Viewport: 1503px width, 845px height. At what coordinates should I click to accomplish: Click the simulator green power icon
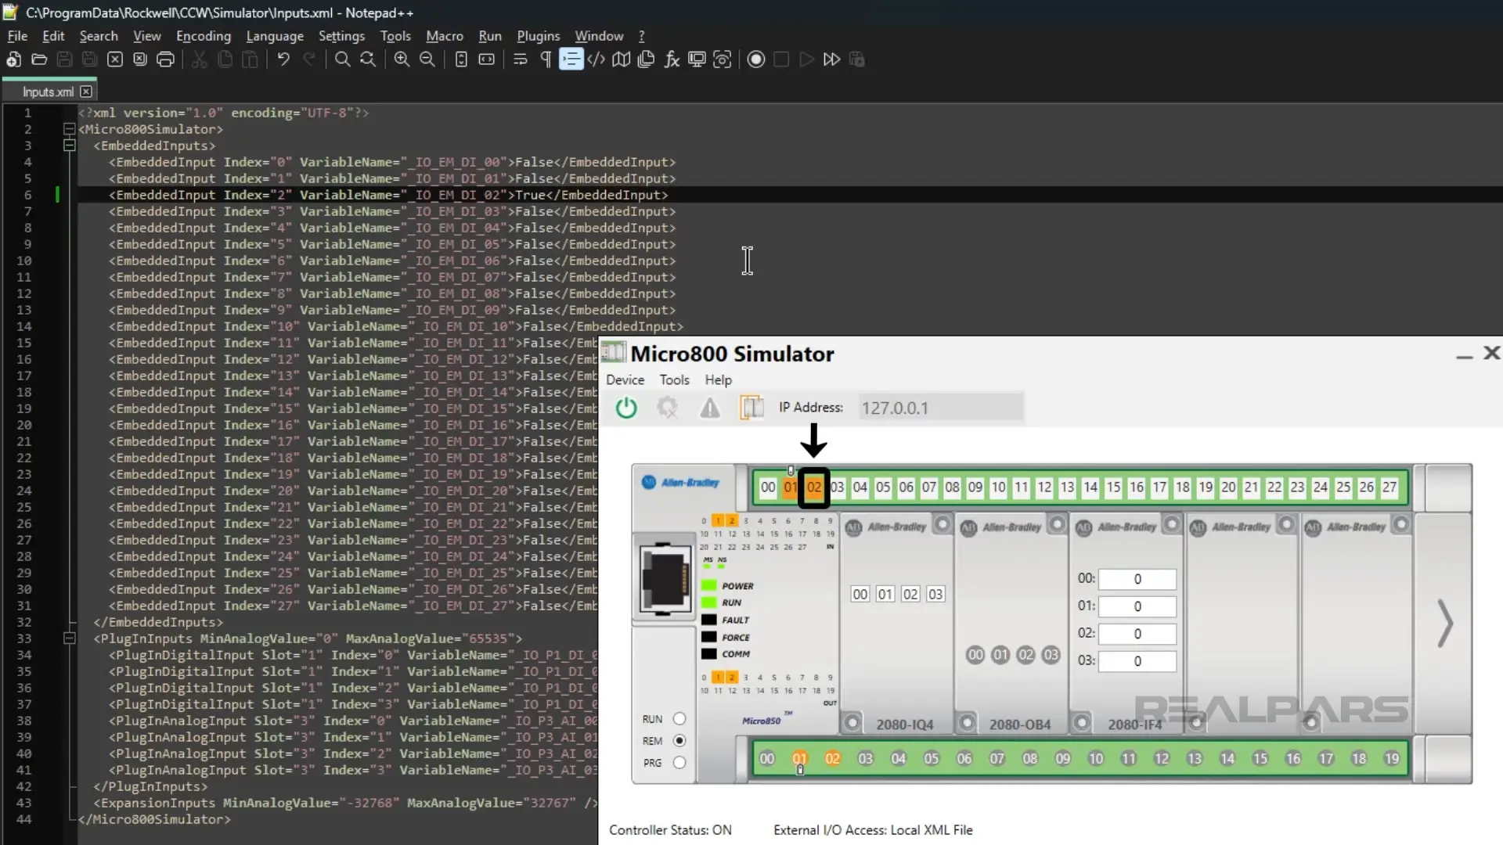point(626,408)
